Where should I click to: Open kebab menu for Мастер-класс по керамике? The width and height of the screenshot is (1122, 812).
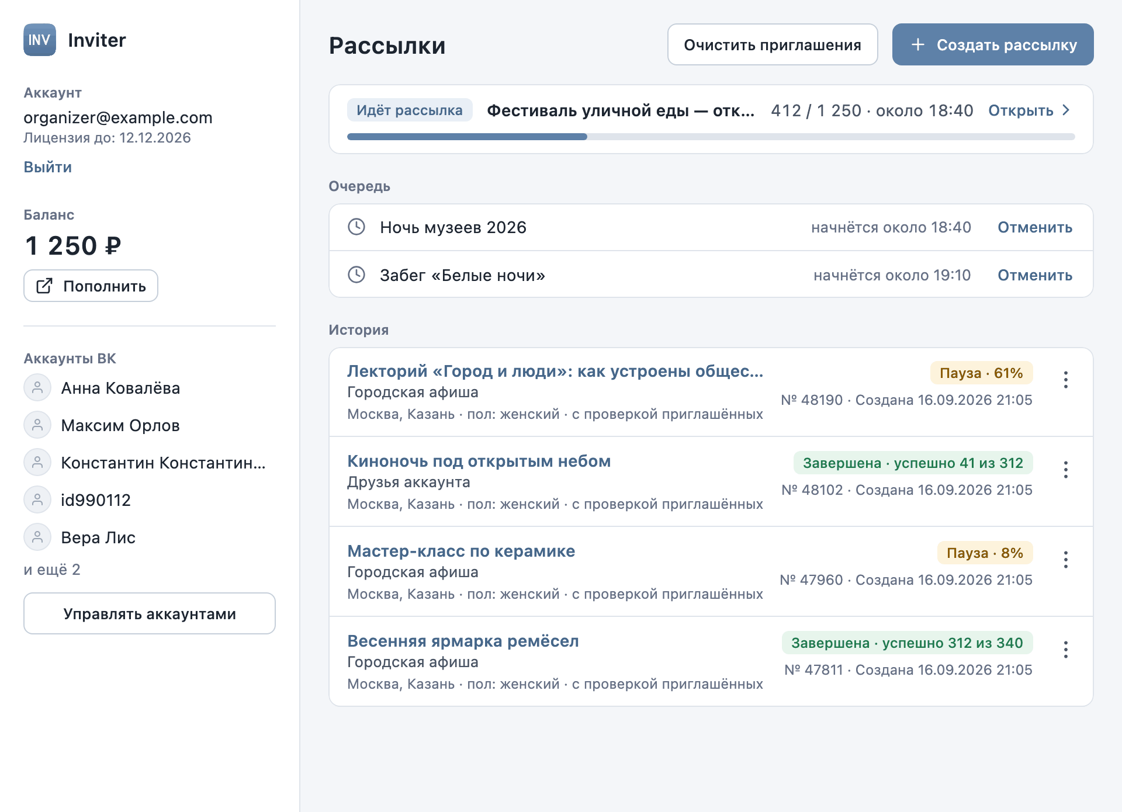coord(1066,560)
